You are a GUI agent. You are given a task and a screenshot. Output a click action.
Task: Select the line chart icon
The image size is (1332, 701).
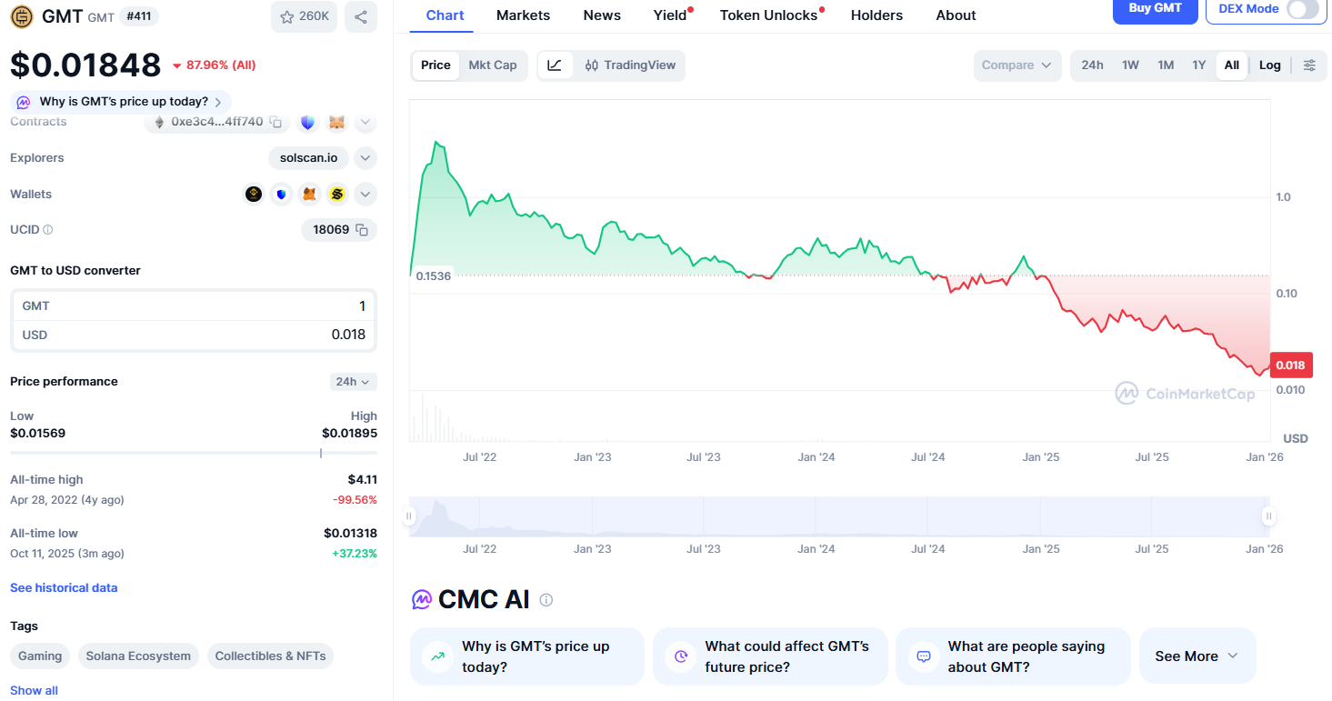tap(555, 65)
